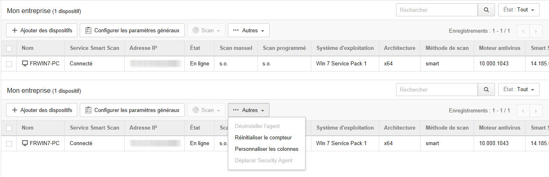Screen dimensions: 549x177
Task: Click the Système d'exploitation column header in the upper table
Action: [345, 48]
